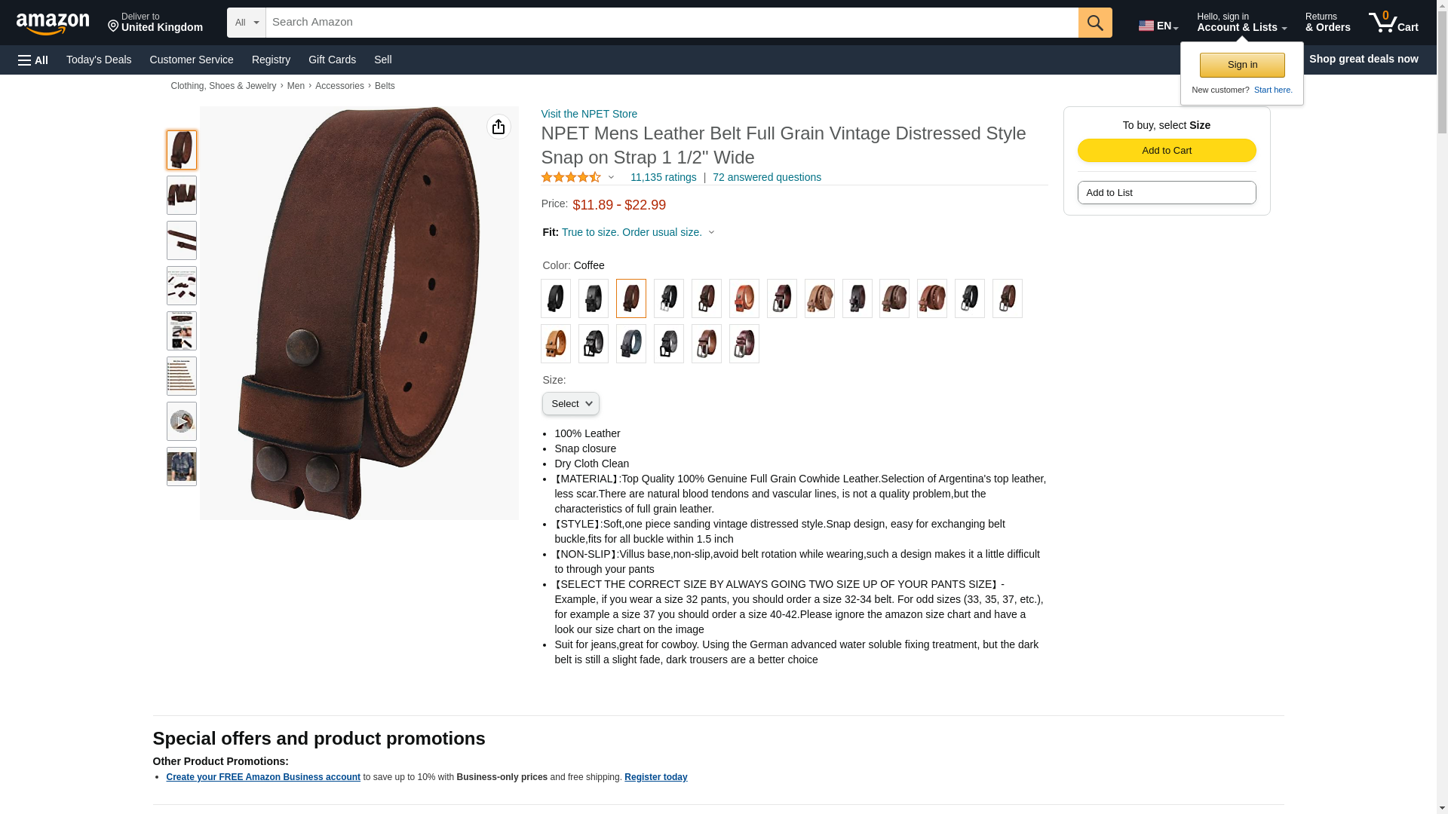Open the 72 answered questions link
The height and width of the screenshot is (814, 1448).
click(767, 177)
